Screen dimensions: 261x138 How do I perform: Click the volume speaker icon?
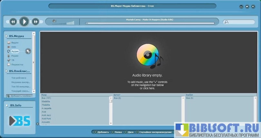click(54, 22)
